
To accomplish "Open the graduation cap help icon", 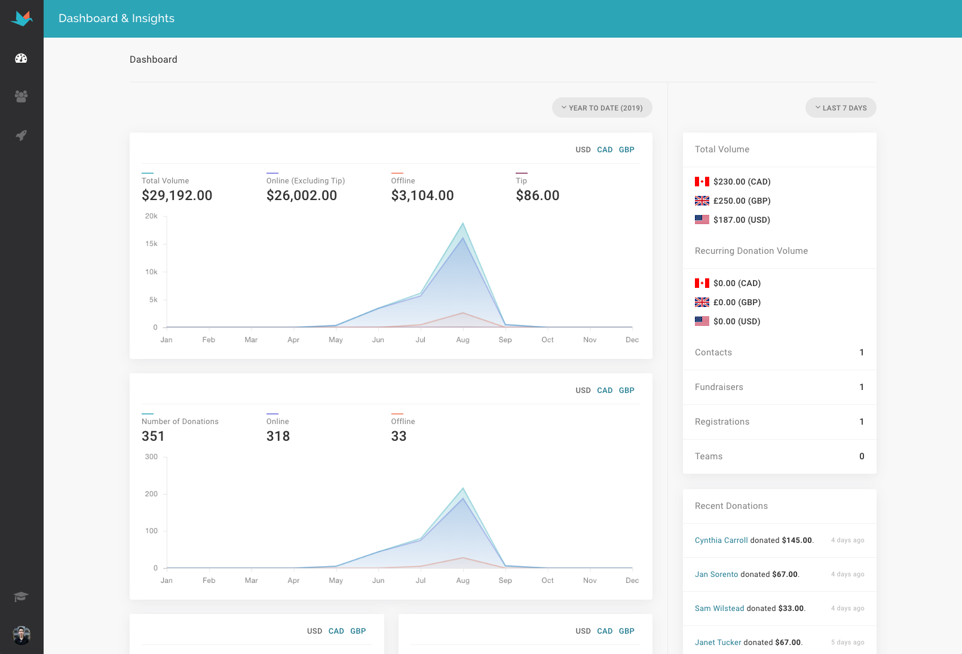I will (22, 597).
